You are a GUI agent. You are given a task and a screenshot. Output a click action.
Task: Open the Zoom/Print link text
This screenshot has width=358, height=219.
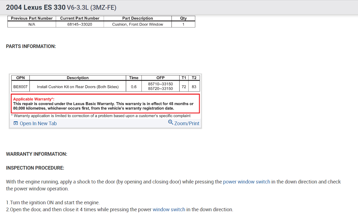tap(187, 124)
